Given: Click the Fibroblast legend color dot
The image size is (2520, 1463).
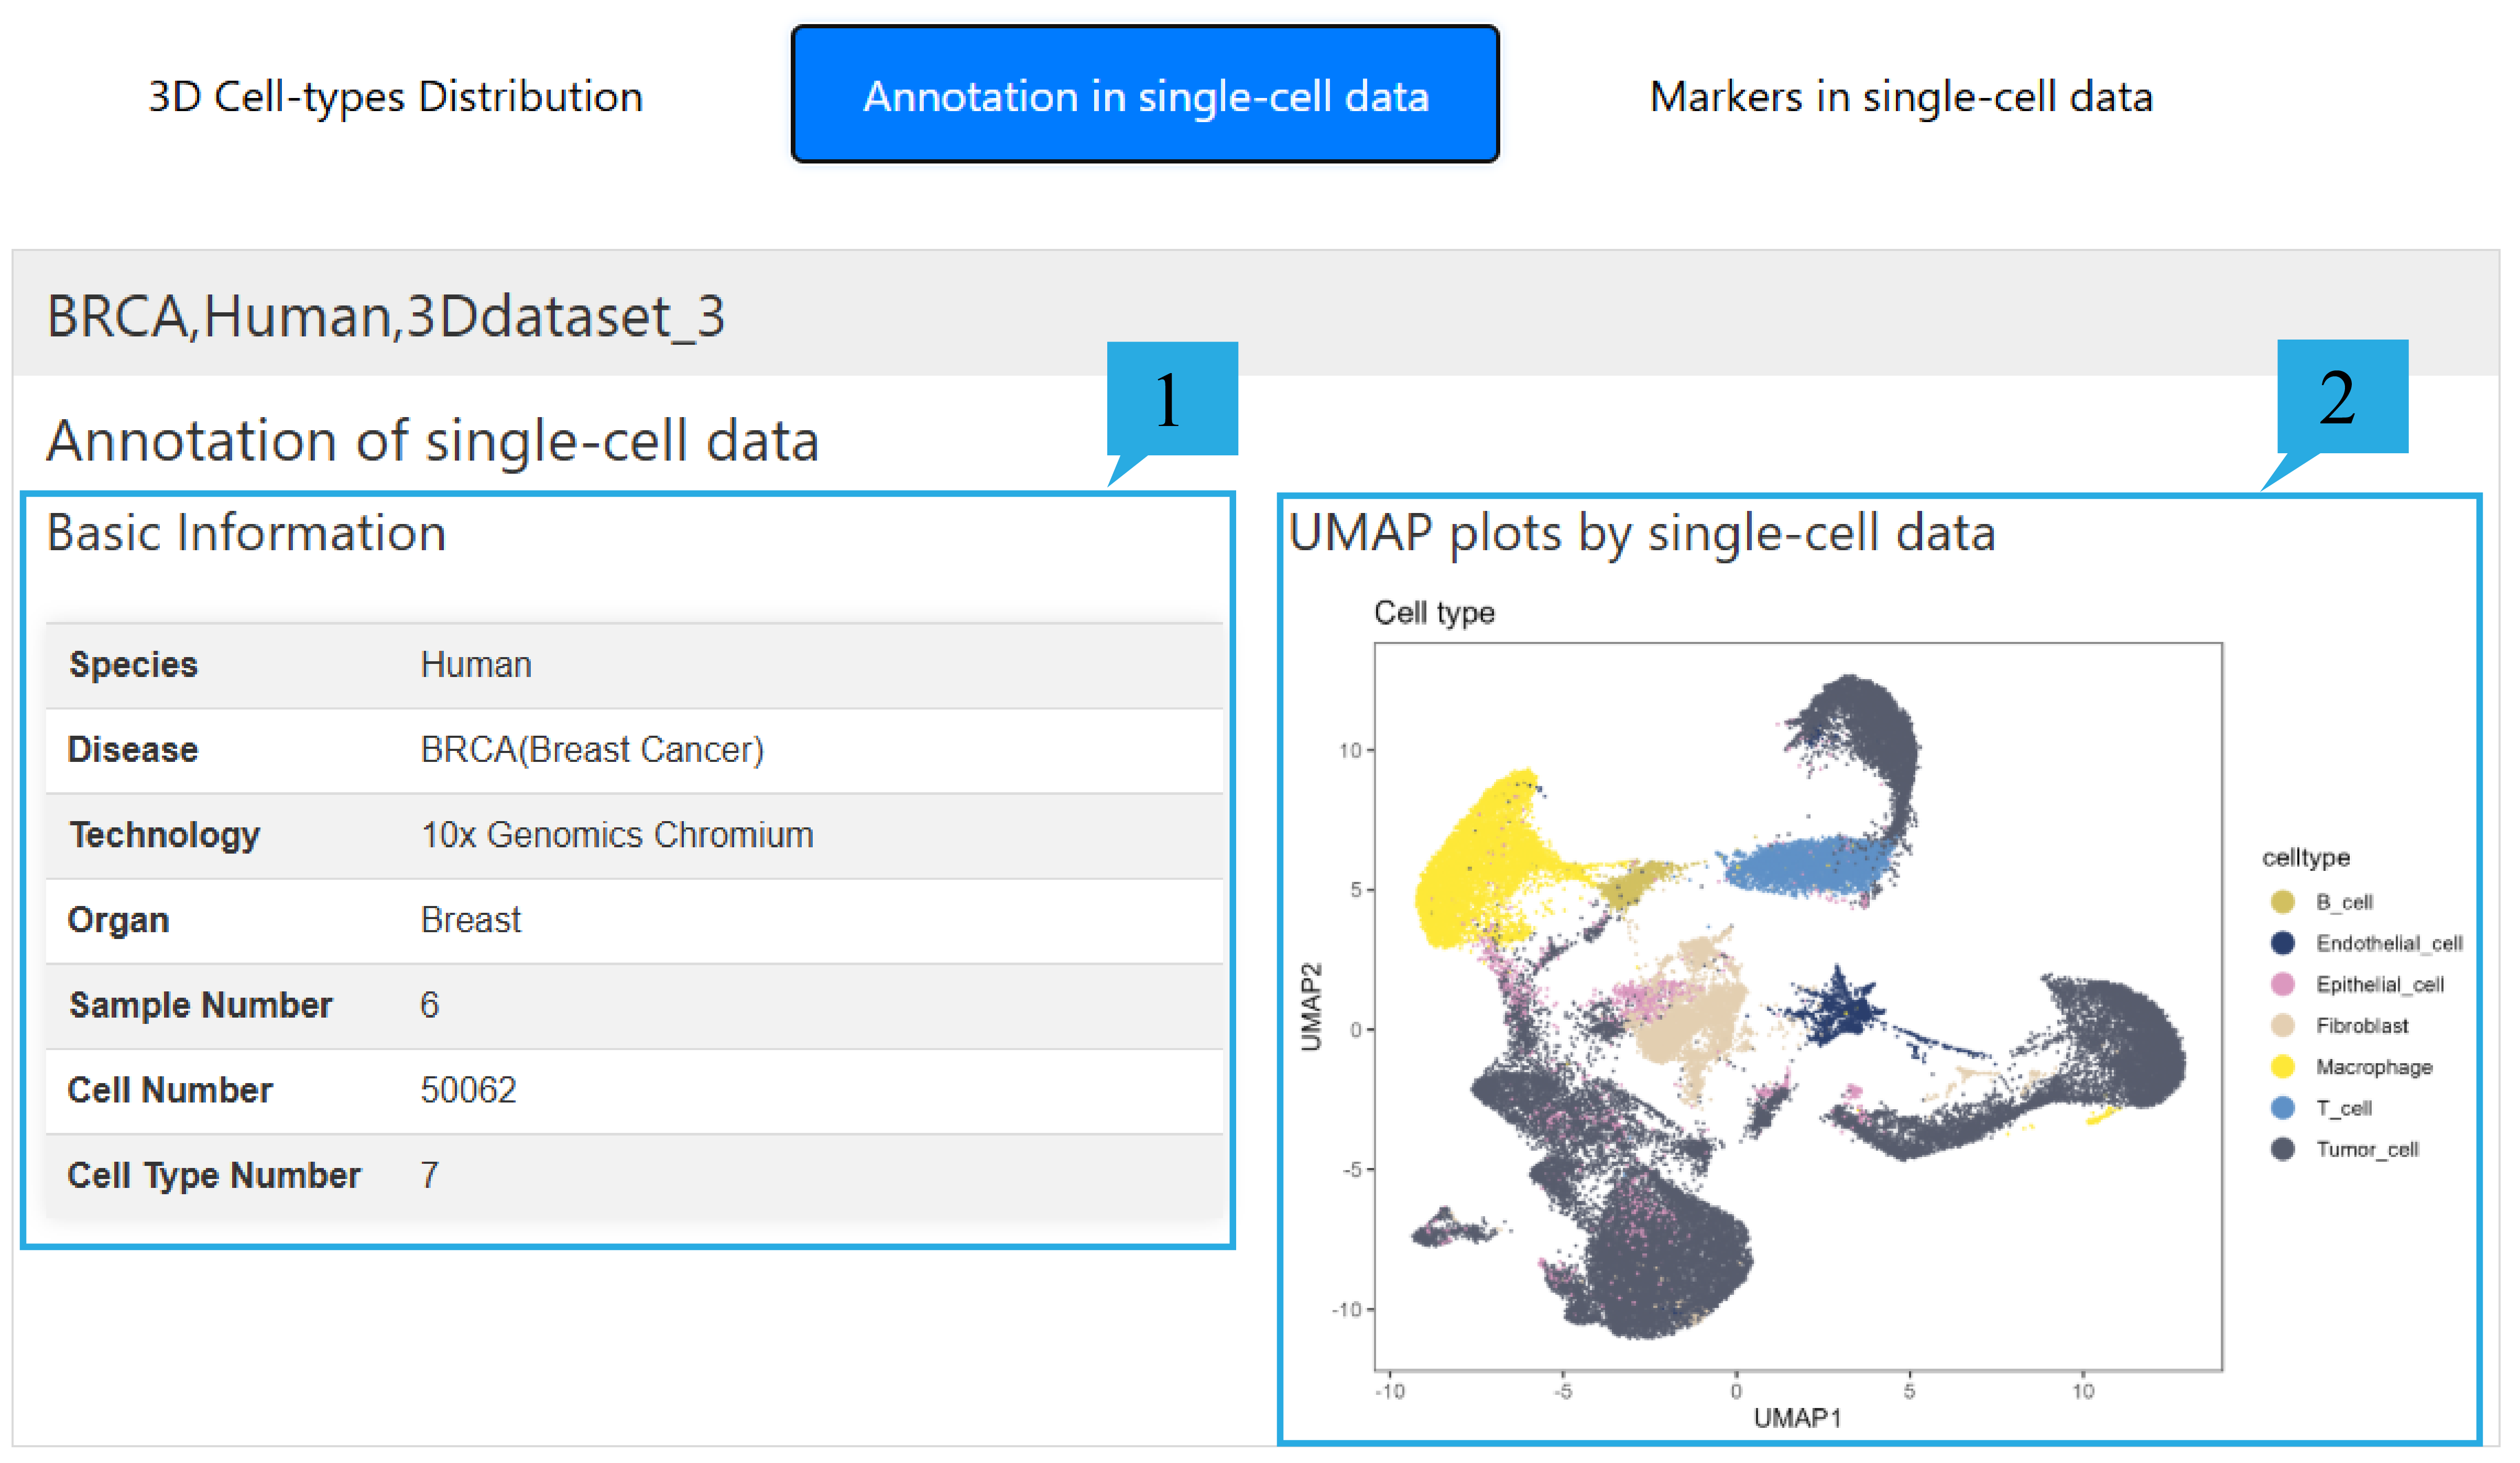Looking at the screenshot, I should [2283, 1025].
